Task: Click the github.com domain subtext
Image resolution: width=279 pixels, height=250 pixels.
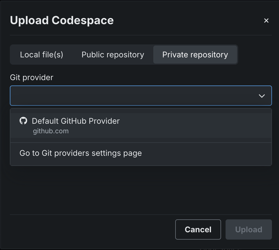Action: click(x=51, y=131)
